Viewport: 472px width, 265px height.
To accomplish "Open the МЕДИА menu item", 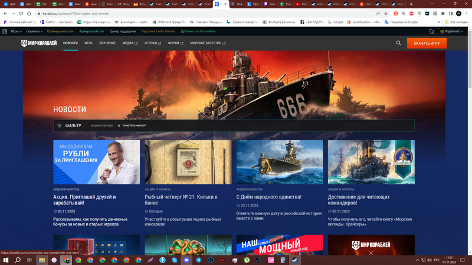I will point(130,43).
